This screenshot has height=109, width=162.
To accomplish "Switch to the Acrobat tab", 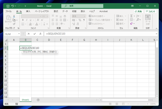I will point(104,11).
